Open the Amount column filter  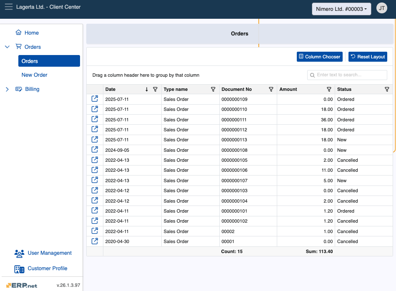pos(329,89)
